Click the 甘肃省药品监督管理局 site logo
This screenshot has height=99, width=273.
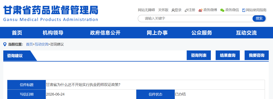[x=51, y=10]
